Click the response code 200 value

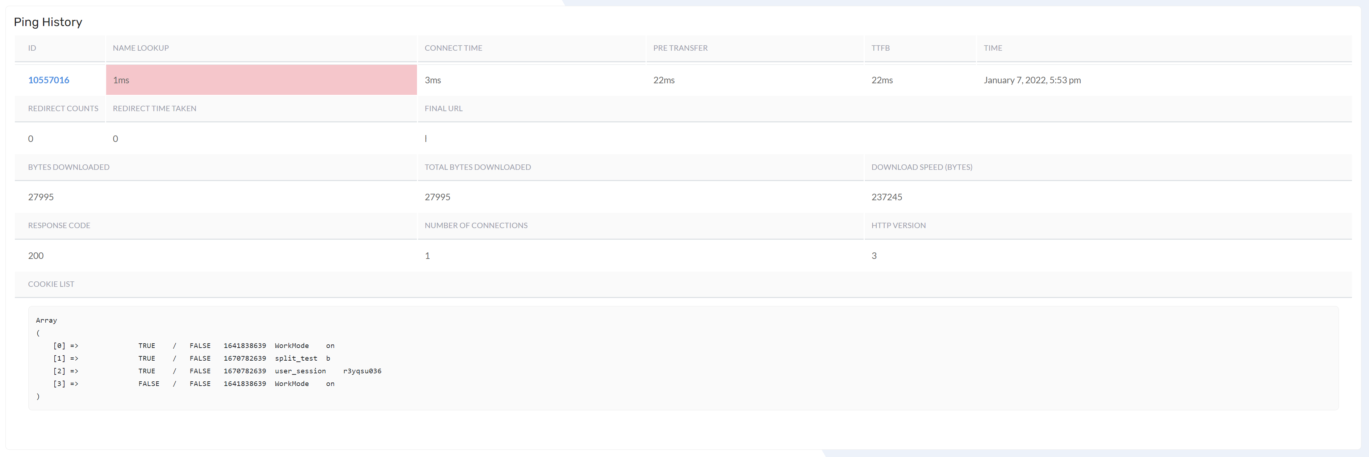click(x=36, y=256)
